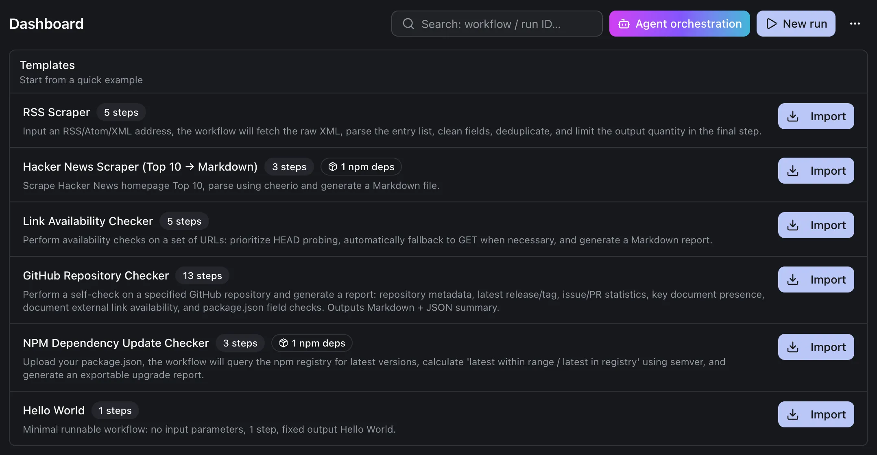
Task: Click the download icon next to Hello World Import
Action: 792,414
